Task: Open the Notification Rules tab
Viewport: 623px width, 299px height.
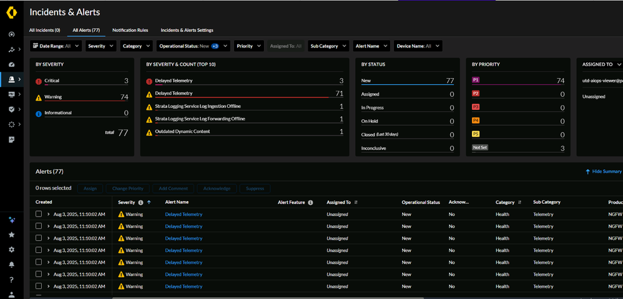Action: [x=130, y=30]
